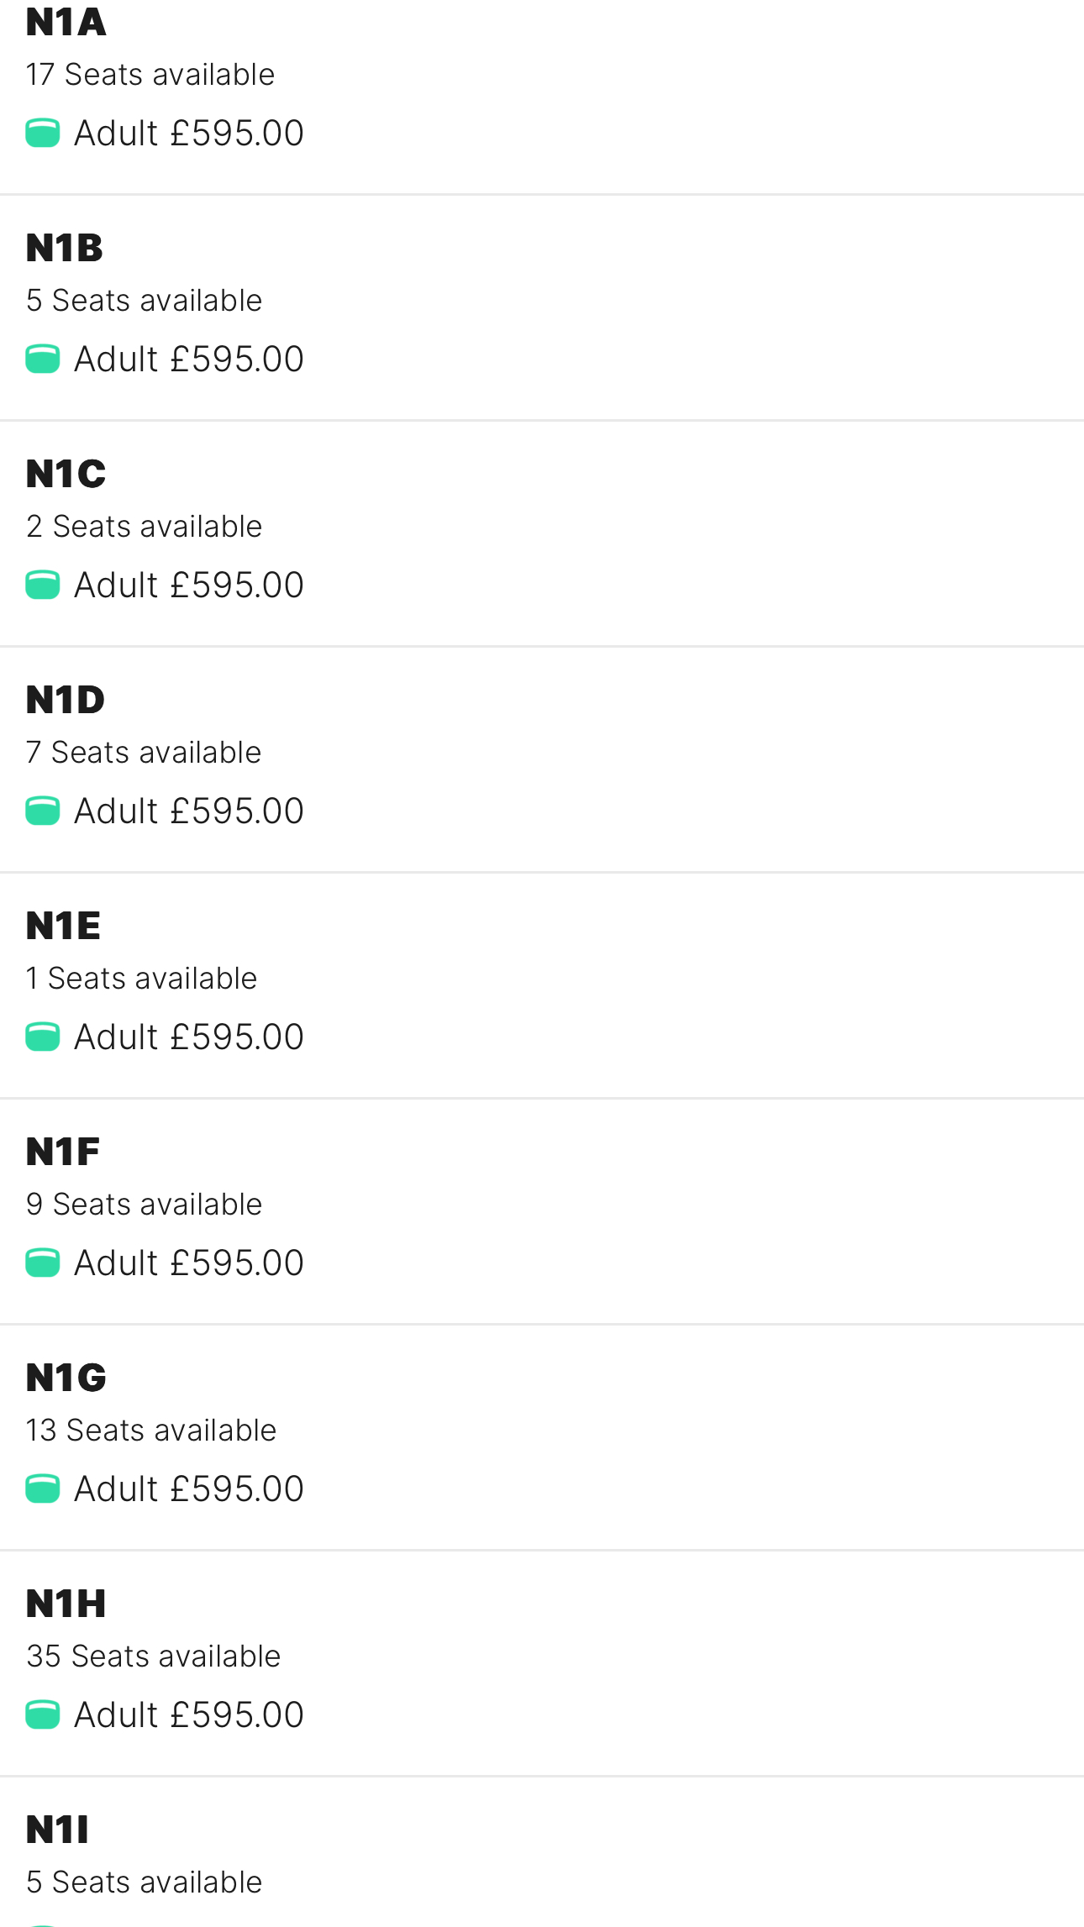Click N1A's 17 Seats available text
This screenshot has height=1927, width=1084.
click(150, 74)
